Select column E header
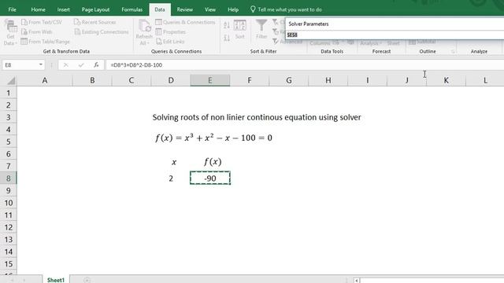Viewport: 504px width, 283px height. pyautogui.click(x=210, y=80)
